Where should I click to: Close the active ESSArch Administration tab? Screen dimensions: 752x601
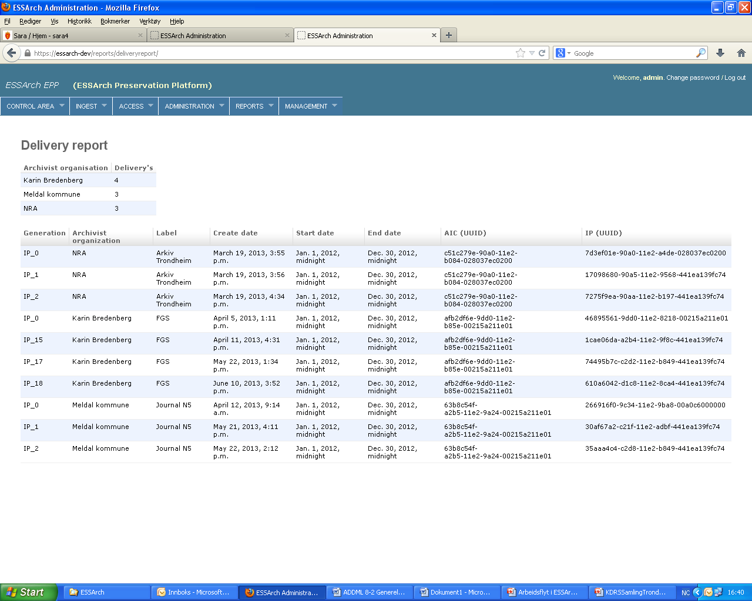click(434, 35)
